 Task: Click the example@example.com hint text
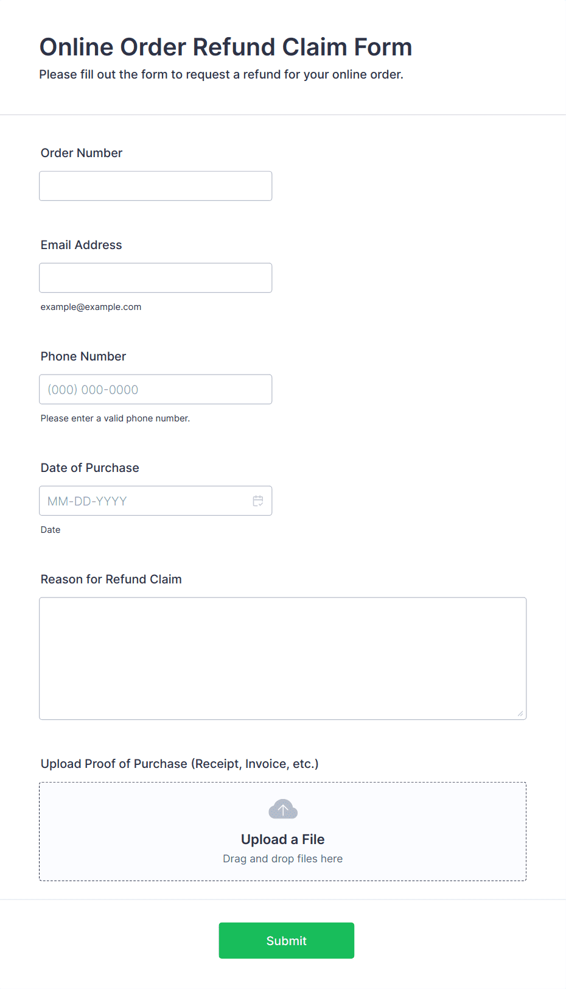[91, 307]
